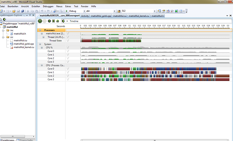Close the Projektmappen-Explorer panel

click(33, 15)
